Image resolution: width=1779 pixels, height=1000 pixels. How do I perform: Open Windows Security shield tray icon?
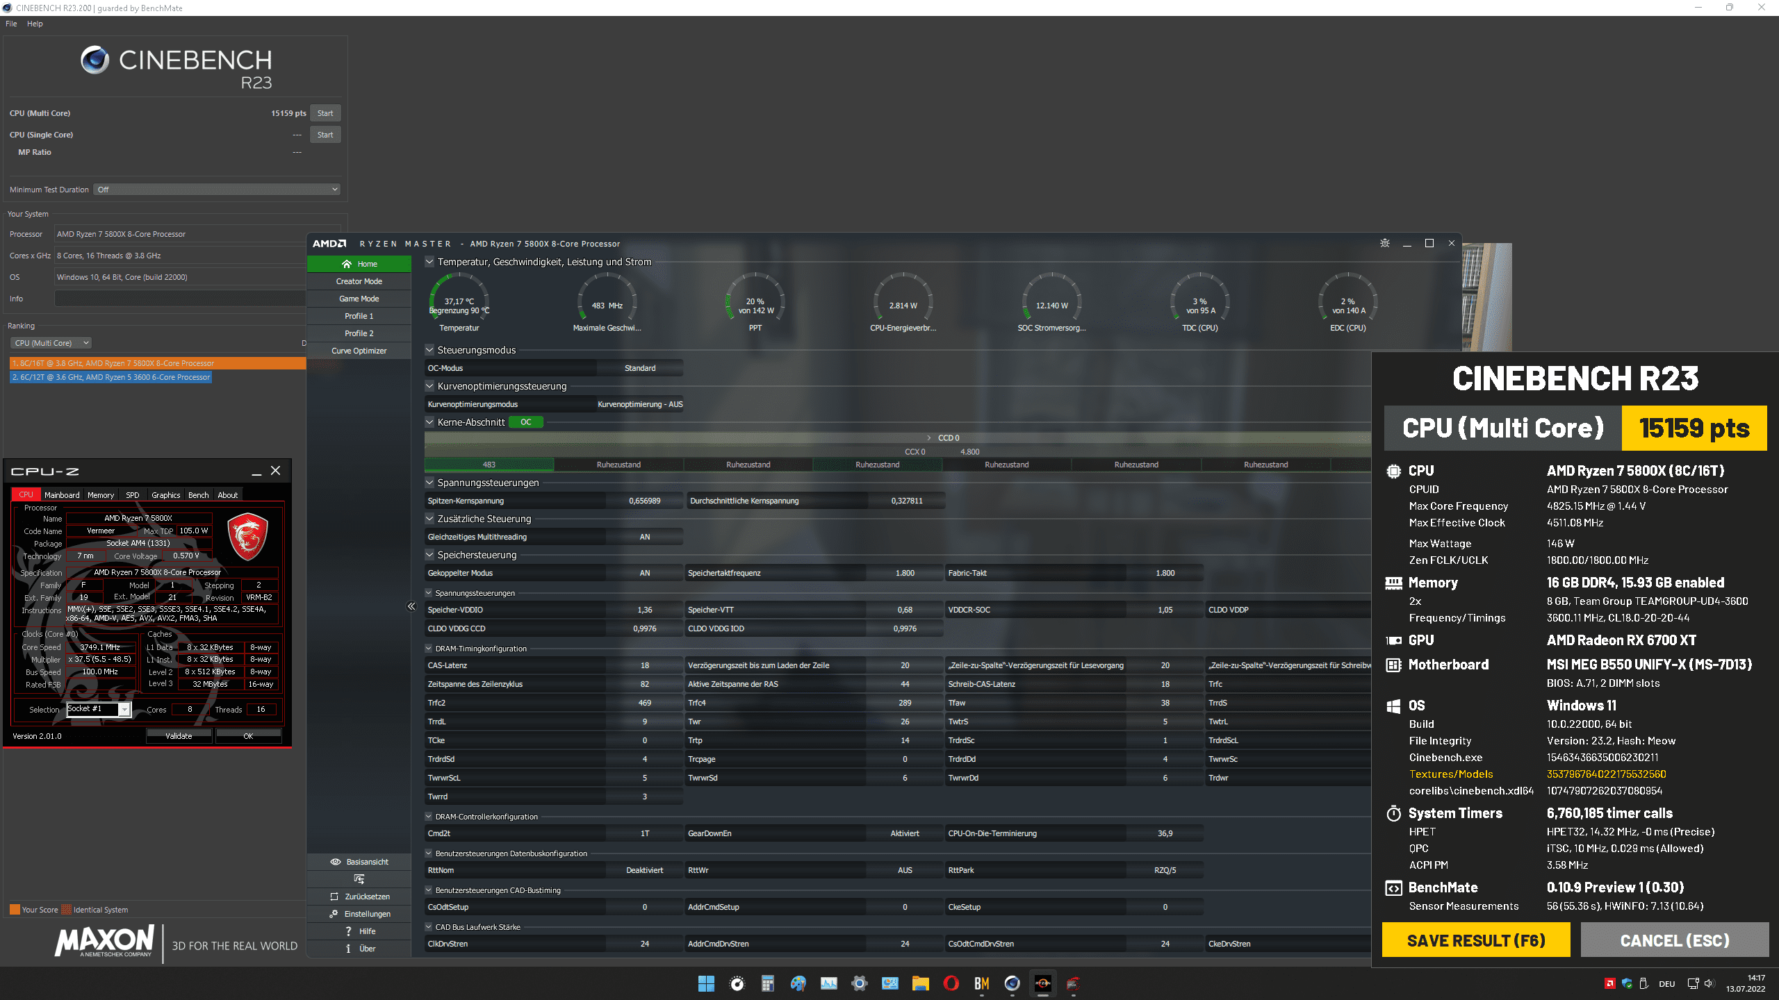pyautogui.click(x=1627, y=983)
